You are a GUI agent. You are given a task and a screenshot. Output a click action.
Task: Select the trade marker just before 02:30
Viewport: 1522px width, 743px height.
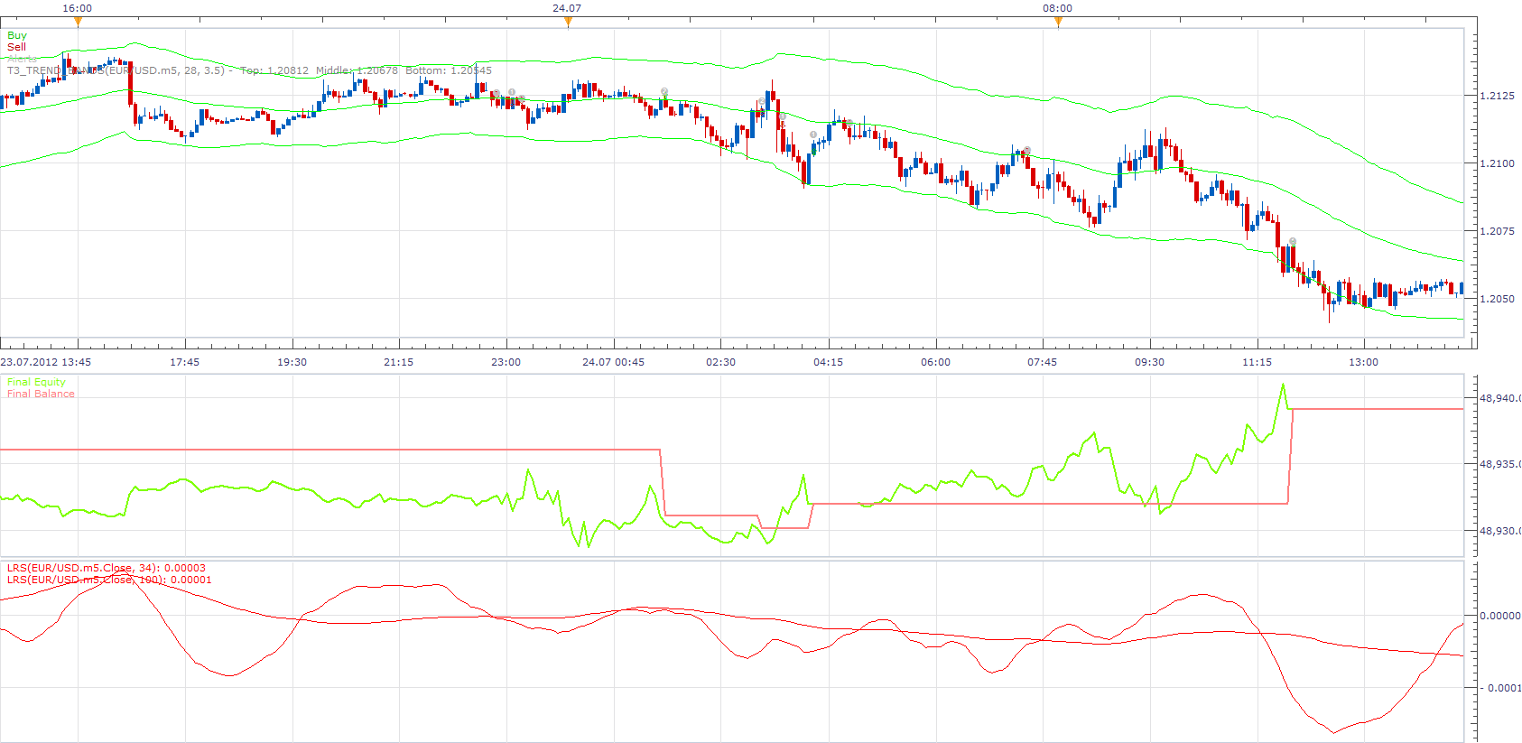click(x=664, y=91)
